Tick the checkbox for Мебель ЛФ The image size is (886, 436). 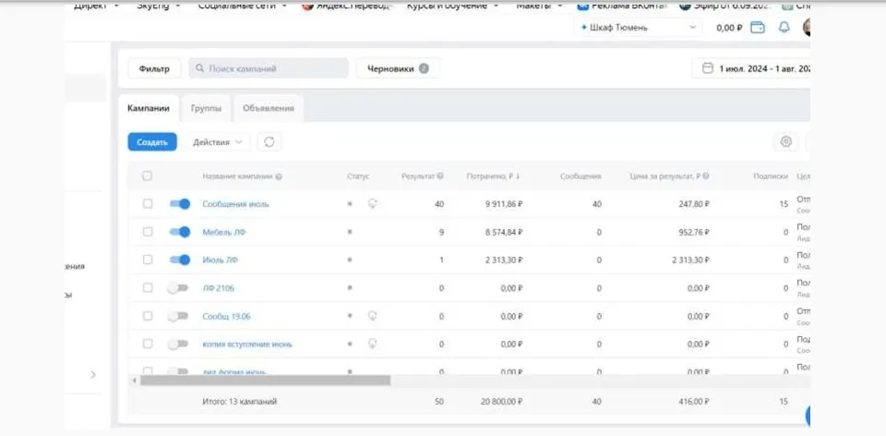click(148, 232)
